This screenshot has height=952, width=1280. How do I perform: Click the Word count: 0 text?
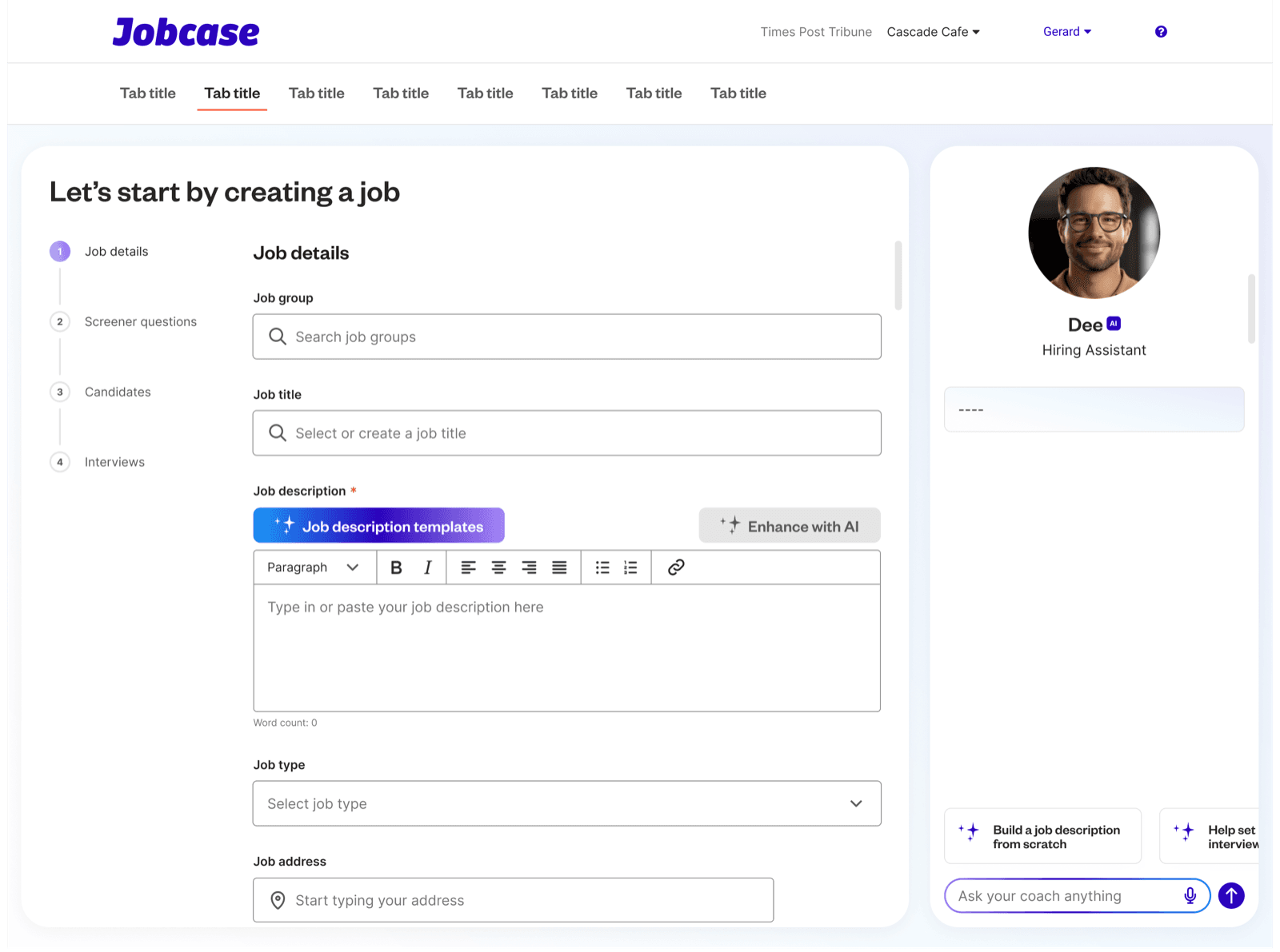[285, 723]
